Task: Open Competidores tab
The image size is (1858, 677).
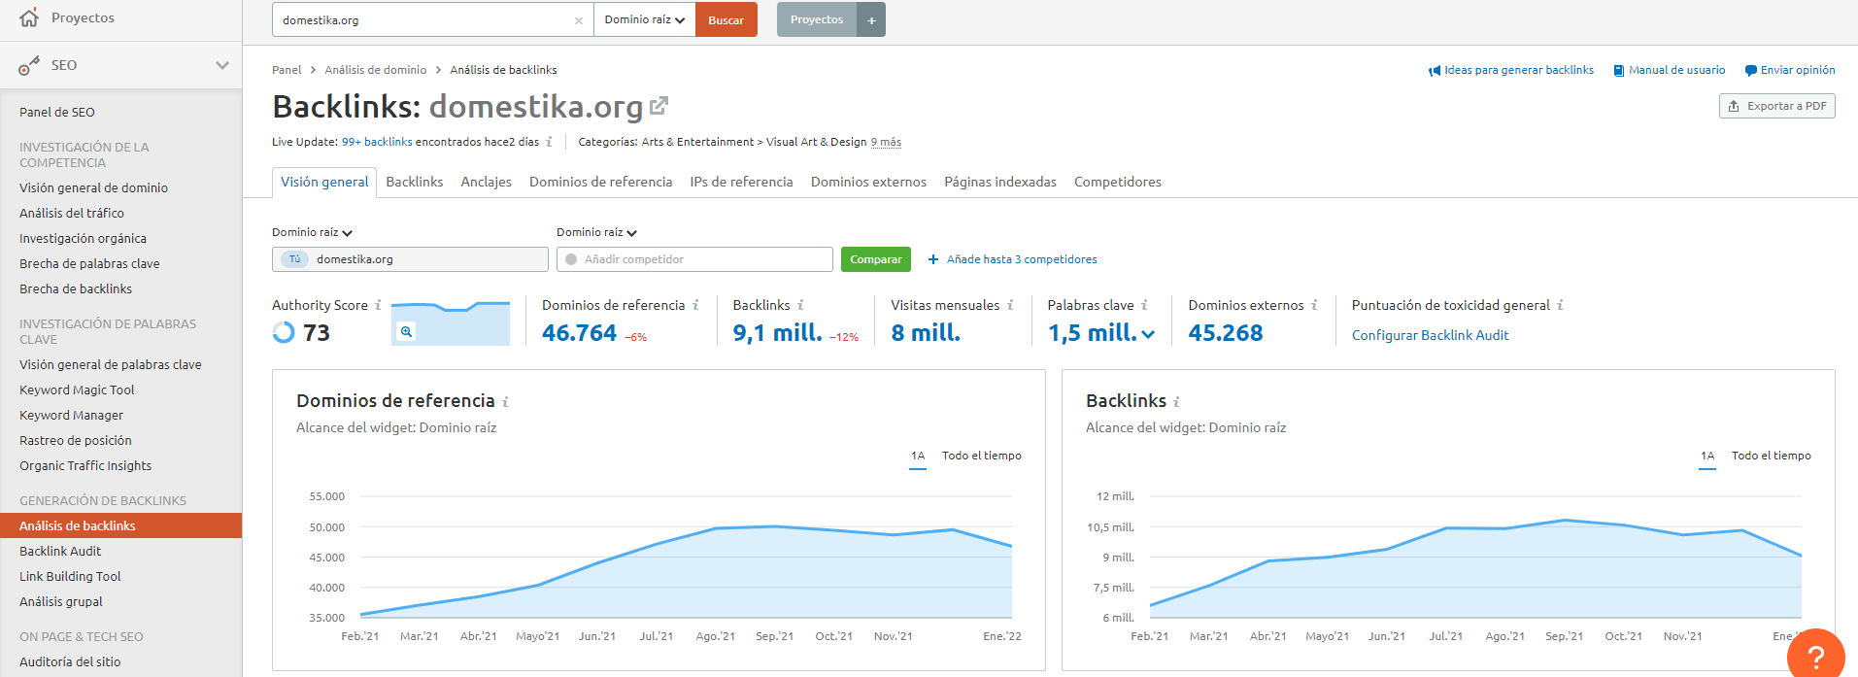Action: pos(1118,182)
